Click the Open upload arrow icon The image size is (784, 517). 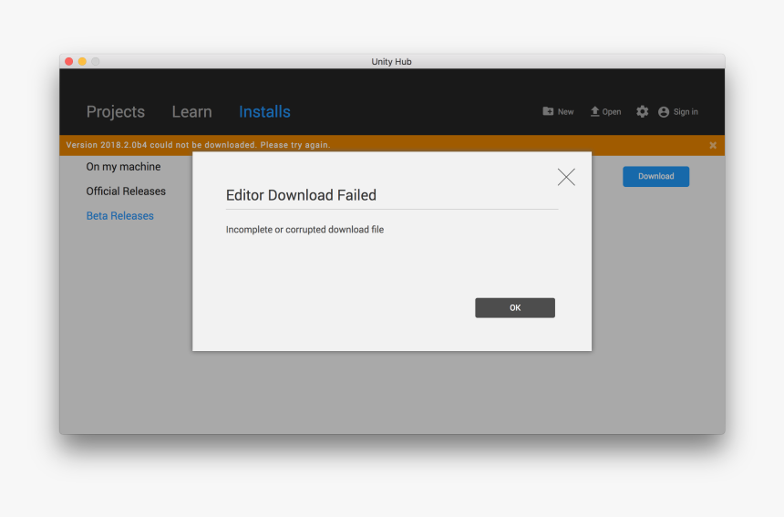click(x=594, y=111)
